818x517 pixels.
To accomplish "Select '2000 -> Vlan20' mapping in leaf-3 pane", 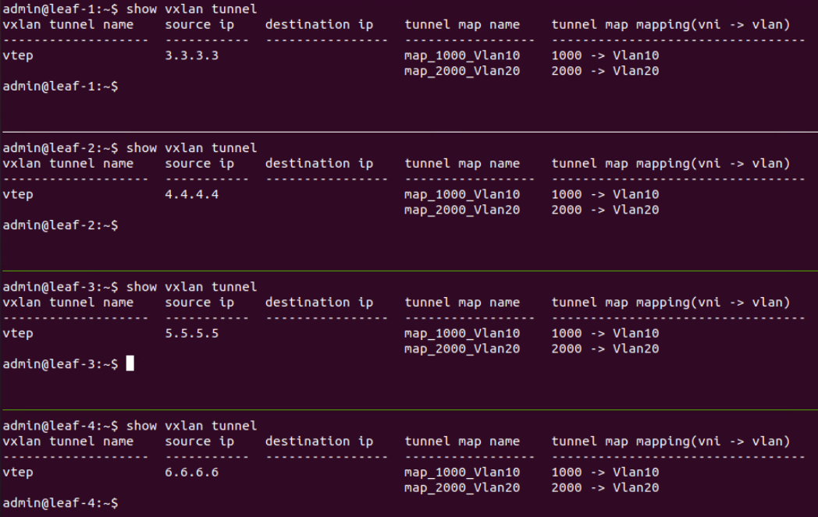I will [x=605, y=349].
